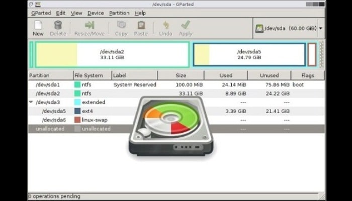Select the /dev/sda5 partition row
Image resolution: width=352 pixels, height=201 pixels.
pos(176,111)
